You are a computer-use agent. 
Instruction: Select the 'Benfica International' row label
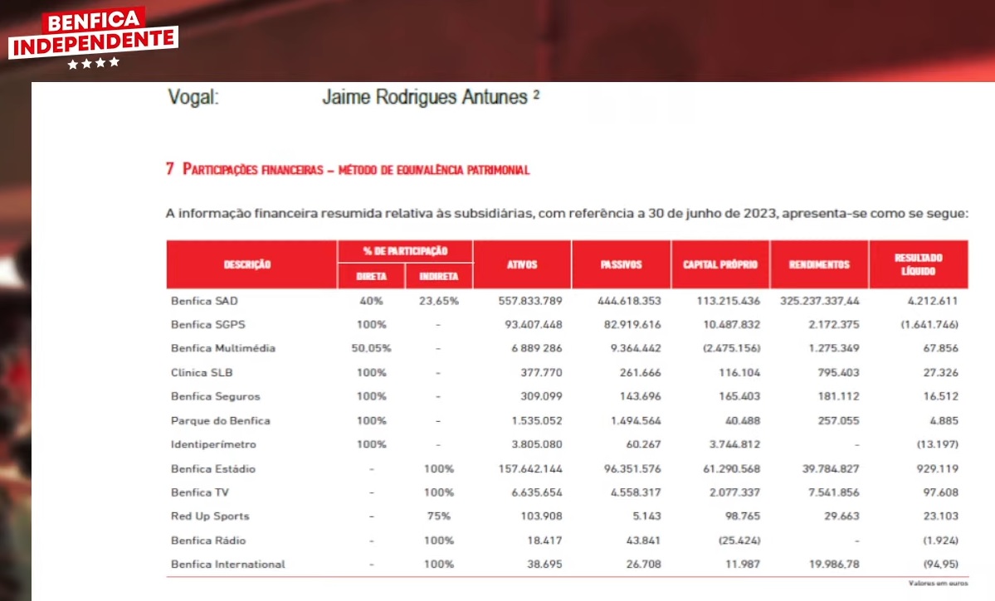pos(228,565)
